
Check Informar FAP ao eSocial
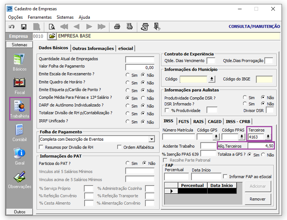(225, 177)
